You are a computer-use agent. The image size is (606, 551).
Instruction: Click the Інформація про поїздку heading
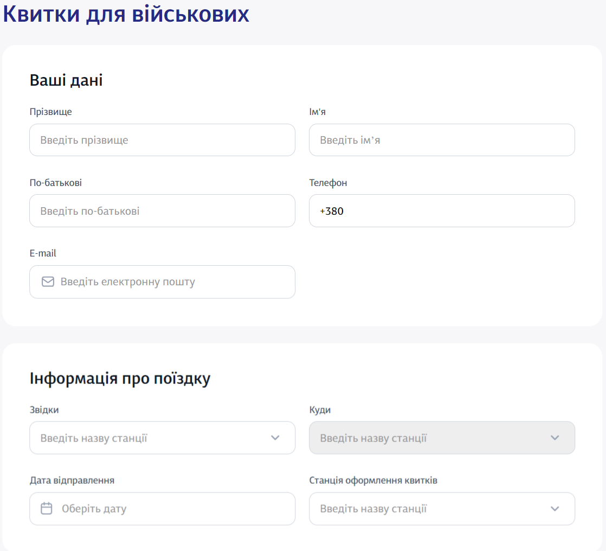coord(120,379)
